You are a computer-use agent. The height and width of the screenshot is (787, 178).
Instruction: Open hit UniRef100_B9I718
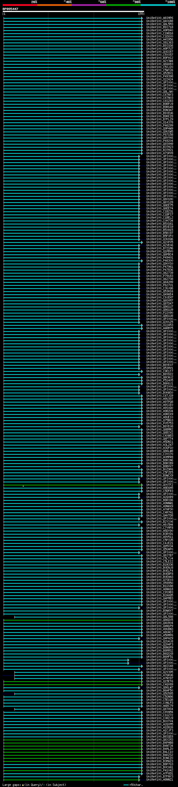[x=159, y=27]
